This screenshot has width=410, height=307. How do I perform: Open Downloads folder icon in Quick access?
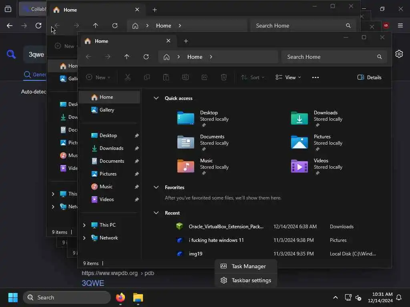click(299, 118)
